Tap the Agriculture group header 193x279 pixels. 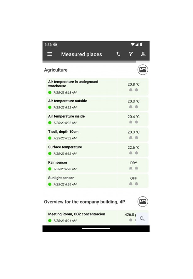coord(56,70)
